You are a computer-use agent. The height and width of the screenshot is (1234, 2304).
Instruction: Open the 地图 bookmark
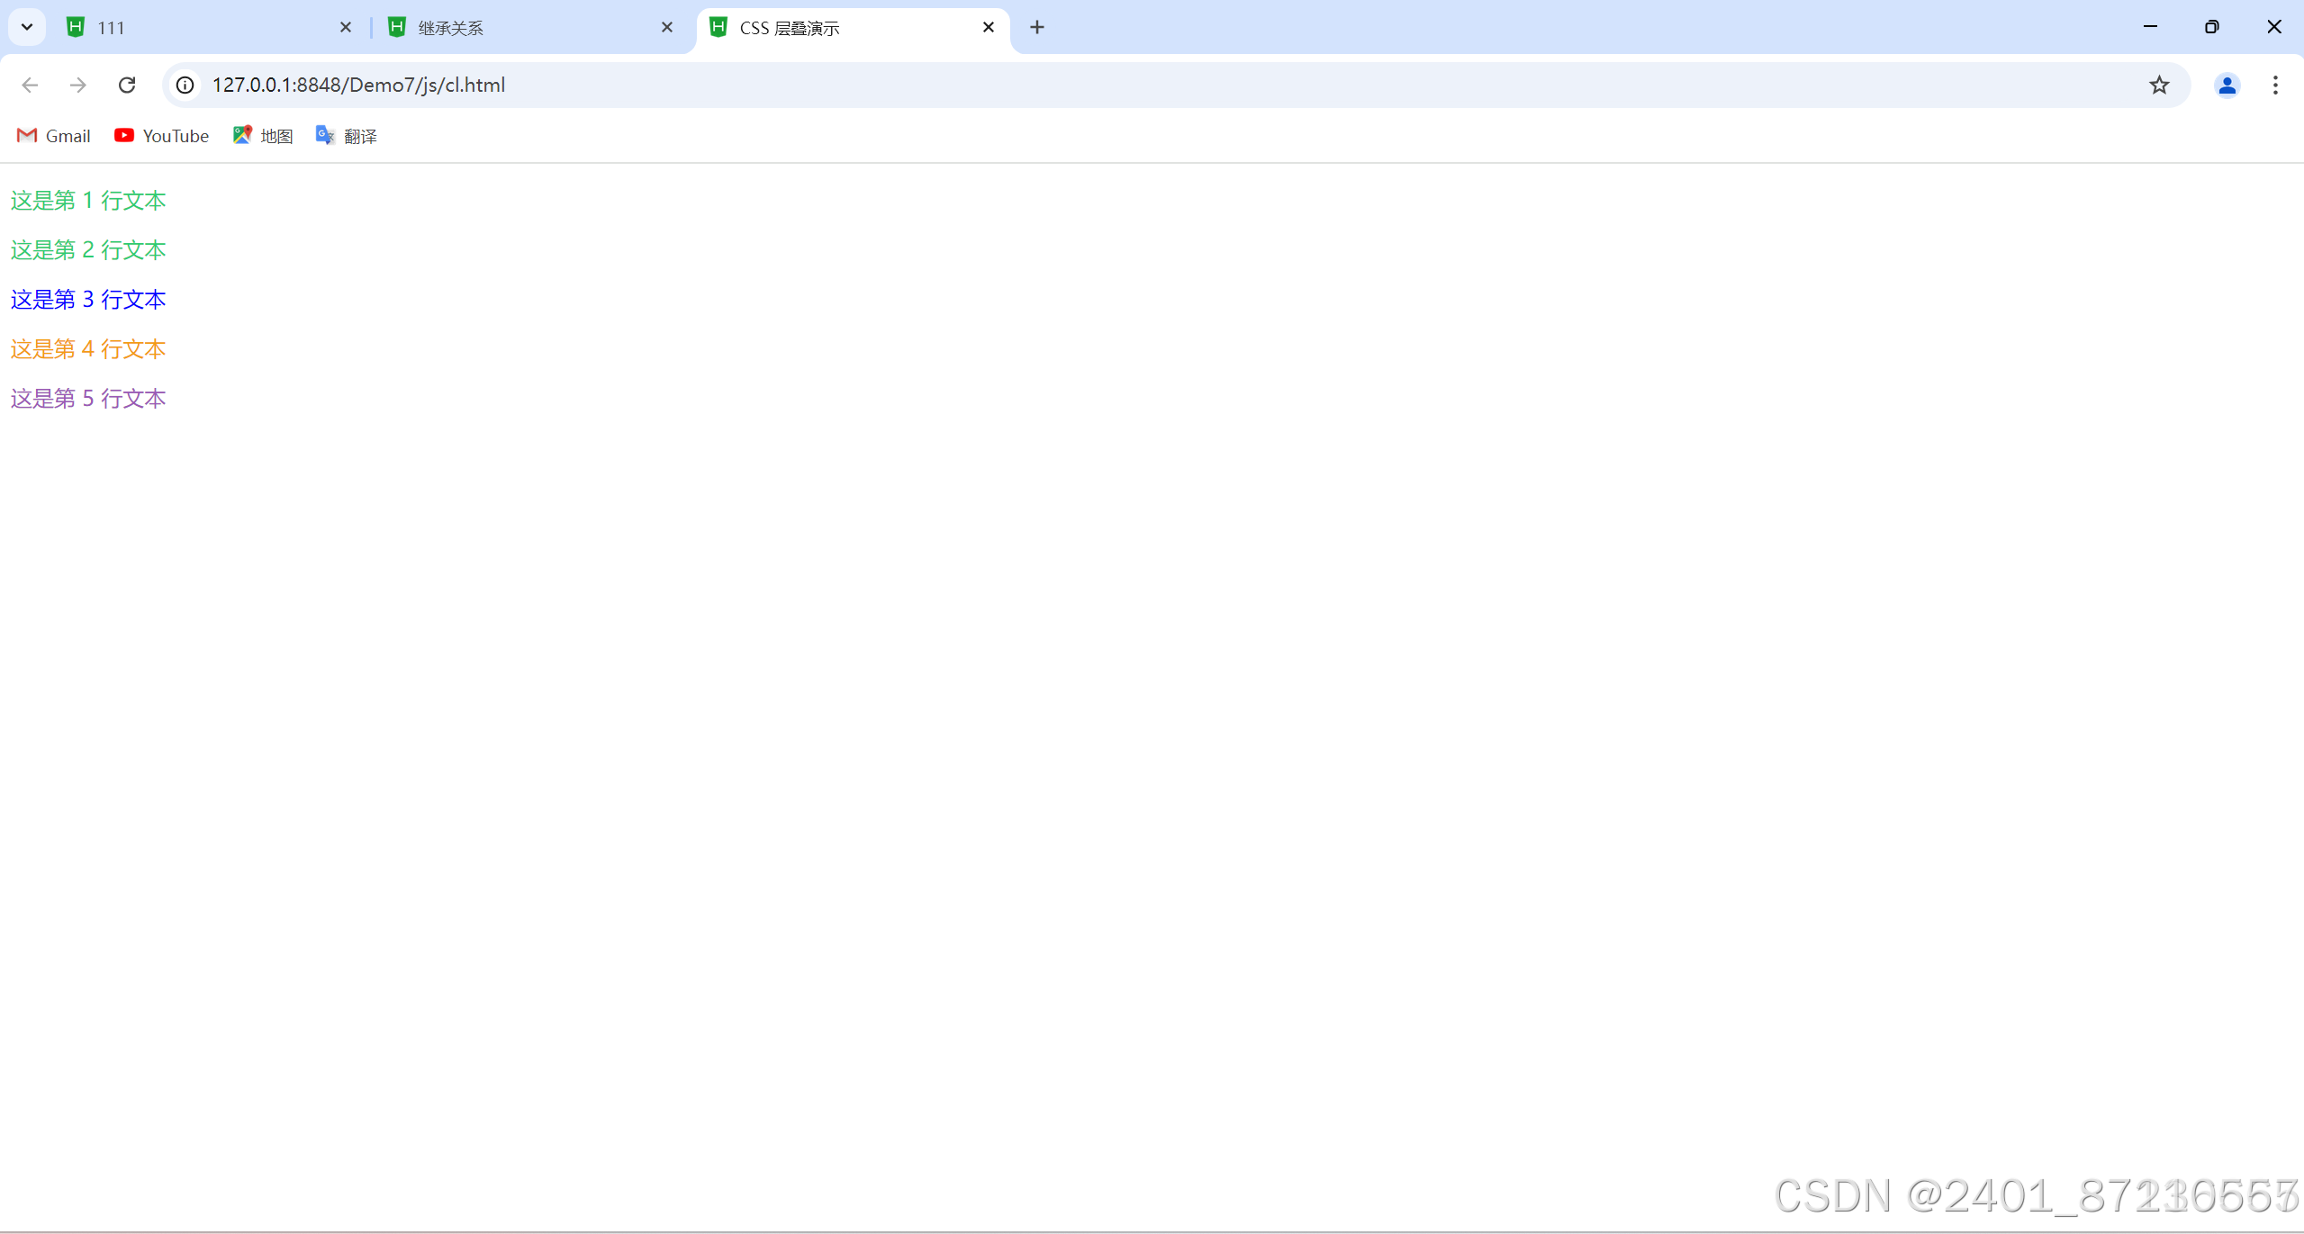click(x=263, y=136)
